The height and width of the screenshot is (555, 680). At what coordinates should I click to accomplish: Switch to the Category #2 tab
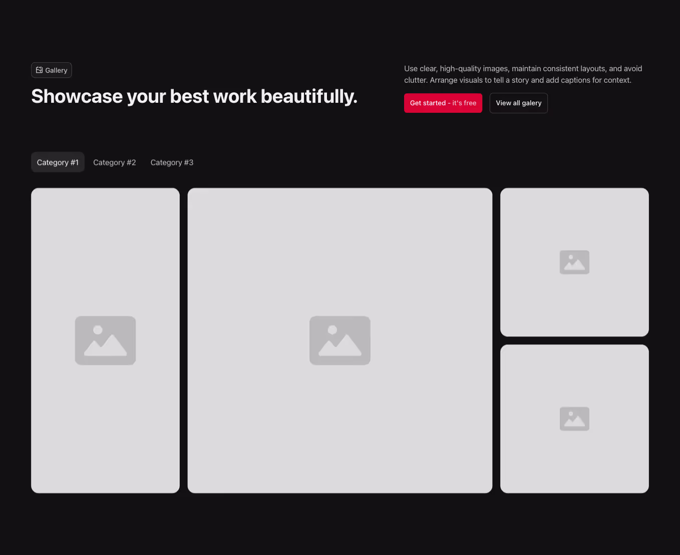[114, 162]
